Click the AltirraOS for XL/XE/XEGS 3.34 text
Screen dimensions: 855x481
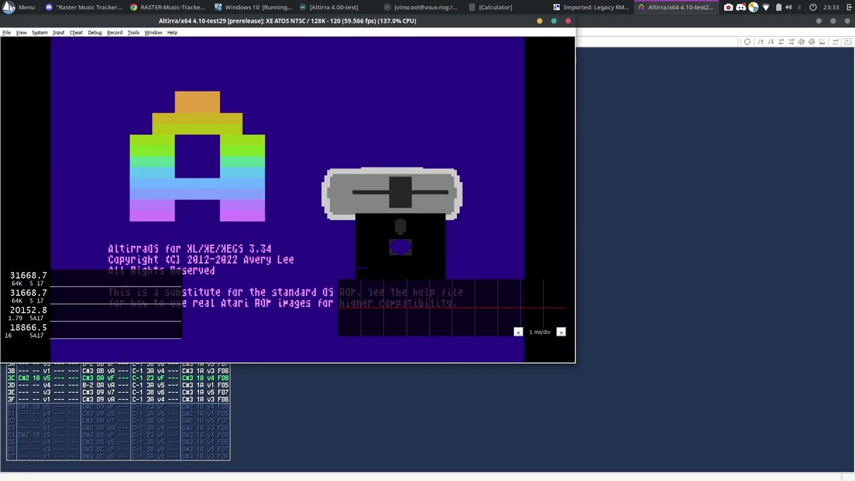point(190,249)
